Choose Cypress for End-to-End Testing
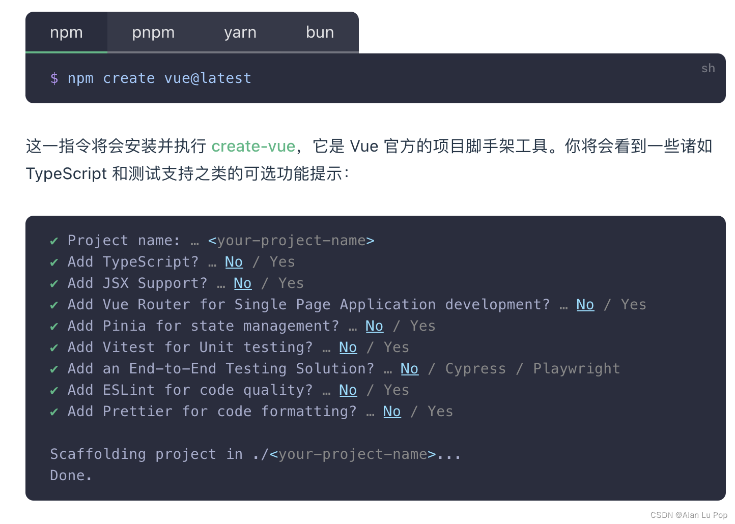 click(x=475, y=368)
